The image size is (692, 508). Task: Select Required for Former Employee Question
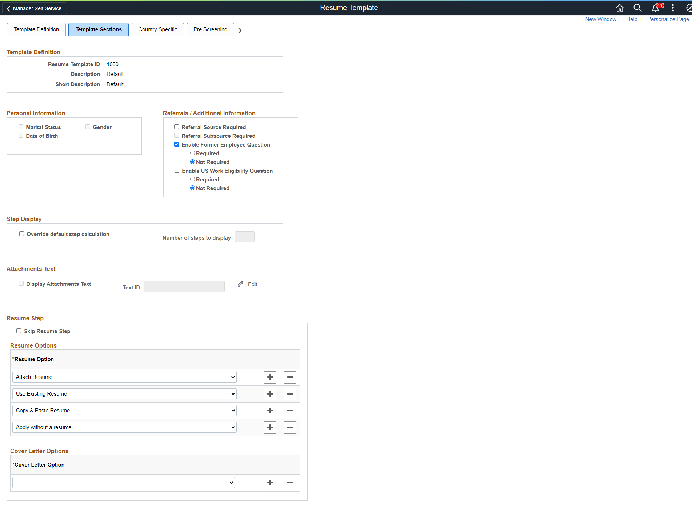coord(192,153)
